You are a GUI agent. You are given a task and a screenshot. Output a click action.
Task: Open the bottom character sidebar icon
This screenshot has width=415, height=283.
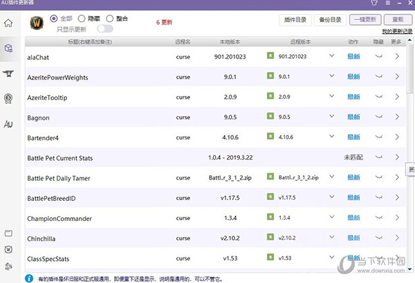coord(8,266)
